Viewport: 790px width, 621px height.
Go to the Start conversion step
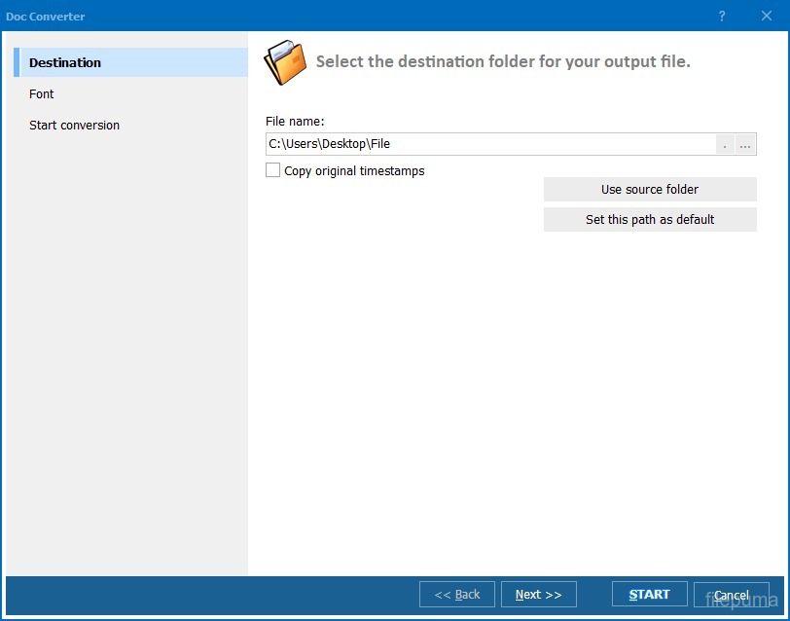pyautogui.click(x=75, y=126)
